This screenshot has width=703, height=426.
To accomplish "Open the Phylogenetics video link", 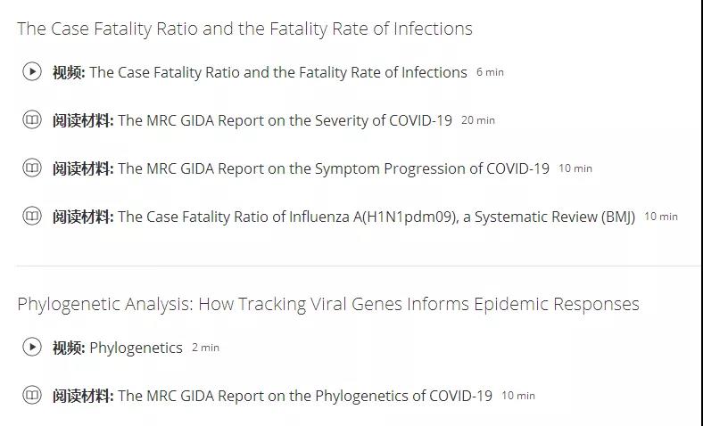I will (x=136, y=348).
